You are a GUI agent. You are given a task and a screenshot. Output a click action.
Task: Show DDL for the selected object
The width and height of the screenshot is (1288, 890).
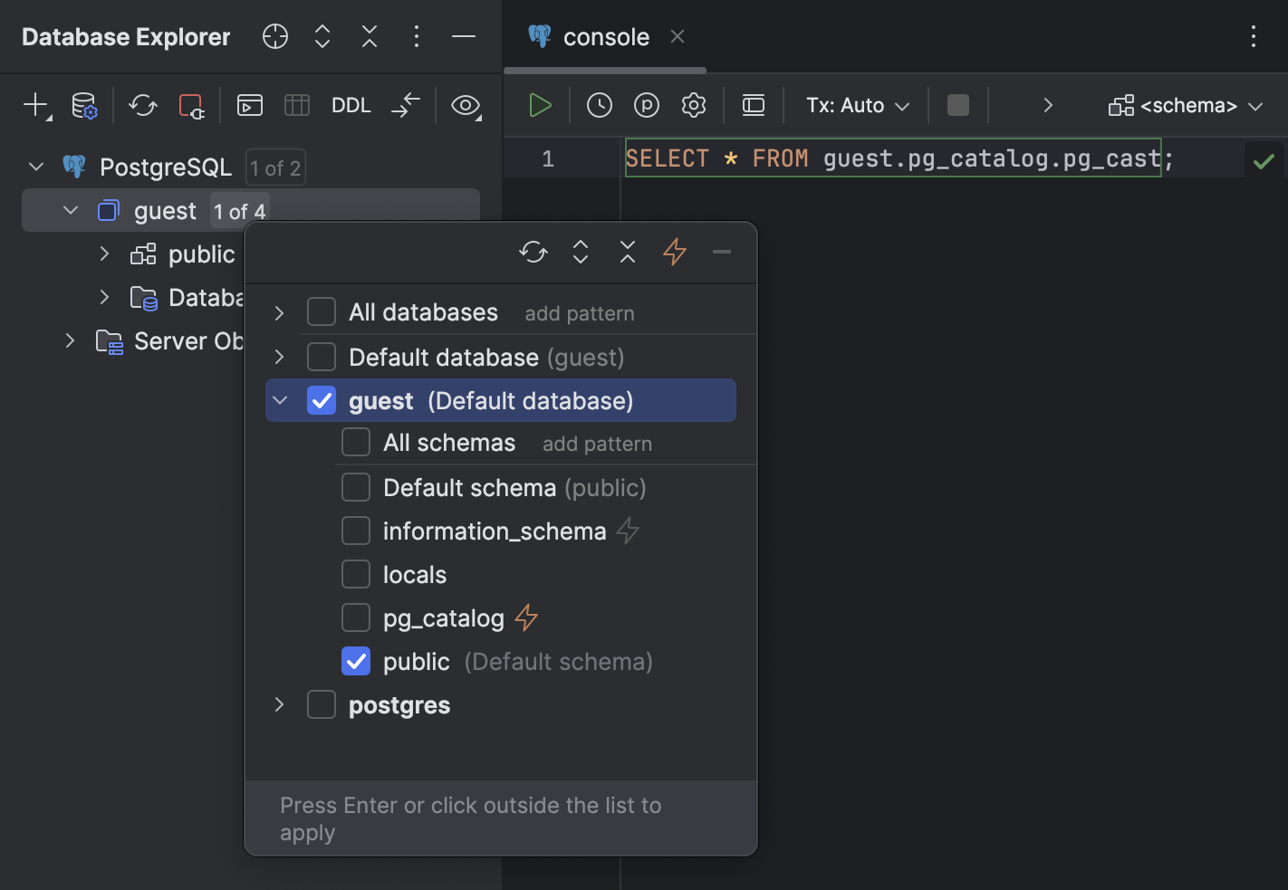[351, 105]
